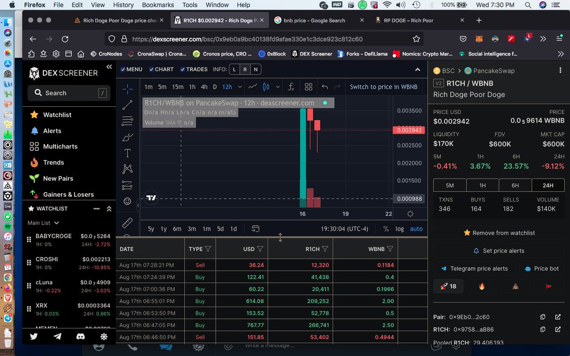
Task: Open R1CH token address in explorer
Action: pyautogui.click(x=558, y=329)
